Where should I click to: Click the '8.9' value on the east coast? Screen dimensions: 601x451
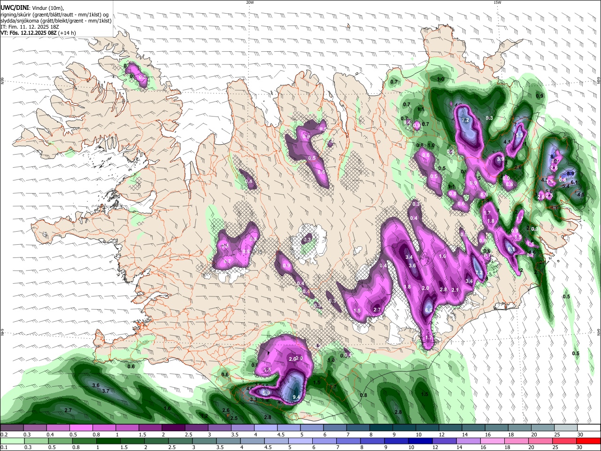tap(570, 174)
